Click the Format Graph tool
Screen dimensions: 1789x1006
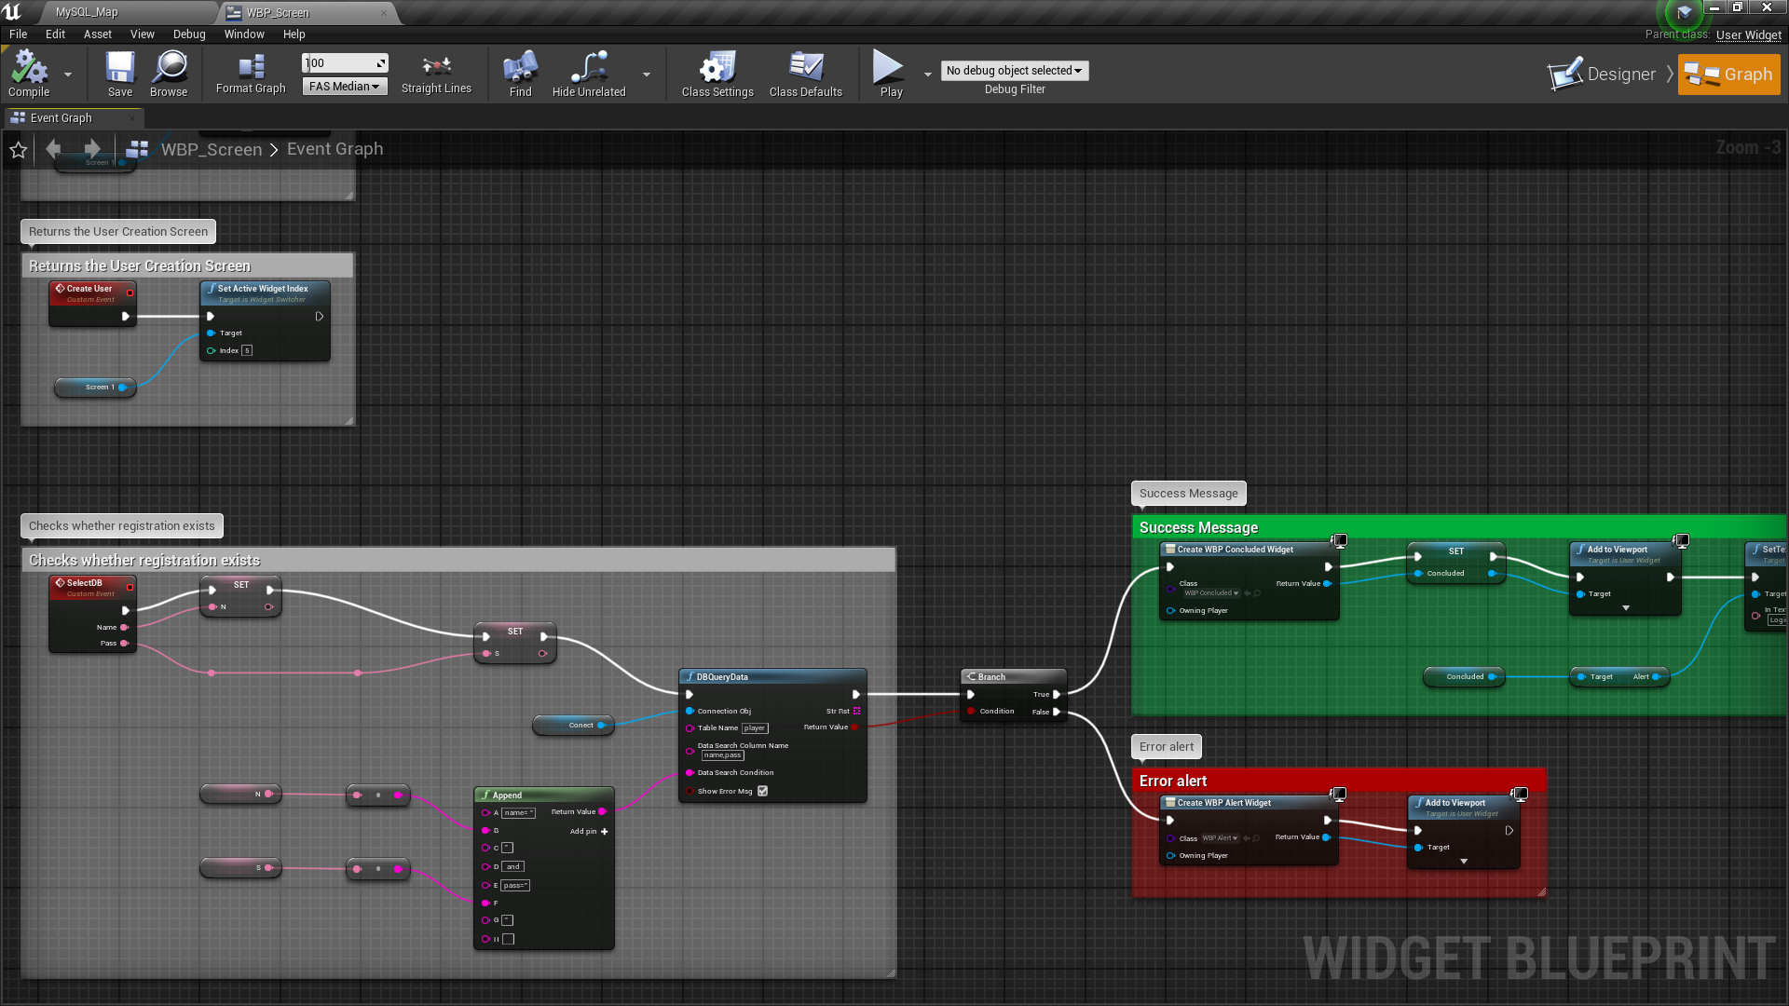[251, 74]
